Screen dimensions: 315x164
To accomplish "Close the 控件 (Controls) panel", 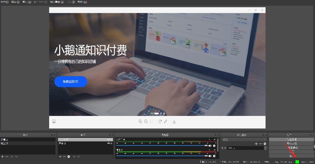I will coord(313,135).
